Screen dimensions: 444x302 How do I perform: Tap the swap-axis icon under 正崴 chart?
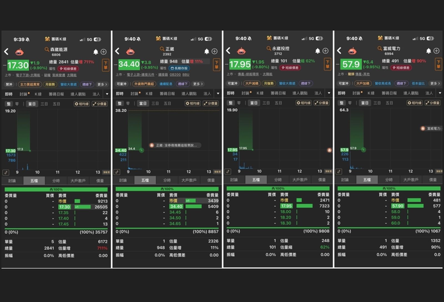pos(117,172)
